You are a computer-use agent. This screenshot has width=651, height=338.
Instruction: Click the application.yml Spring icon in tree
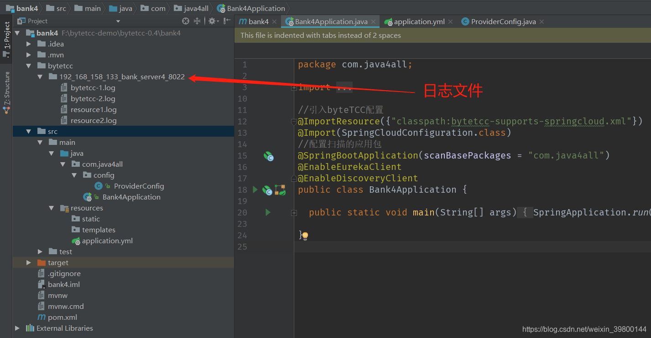(x=76, y=241)
